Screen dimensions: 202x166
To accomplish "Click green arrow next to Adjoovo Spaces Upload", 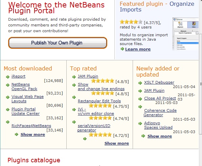I will [140, 124].
